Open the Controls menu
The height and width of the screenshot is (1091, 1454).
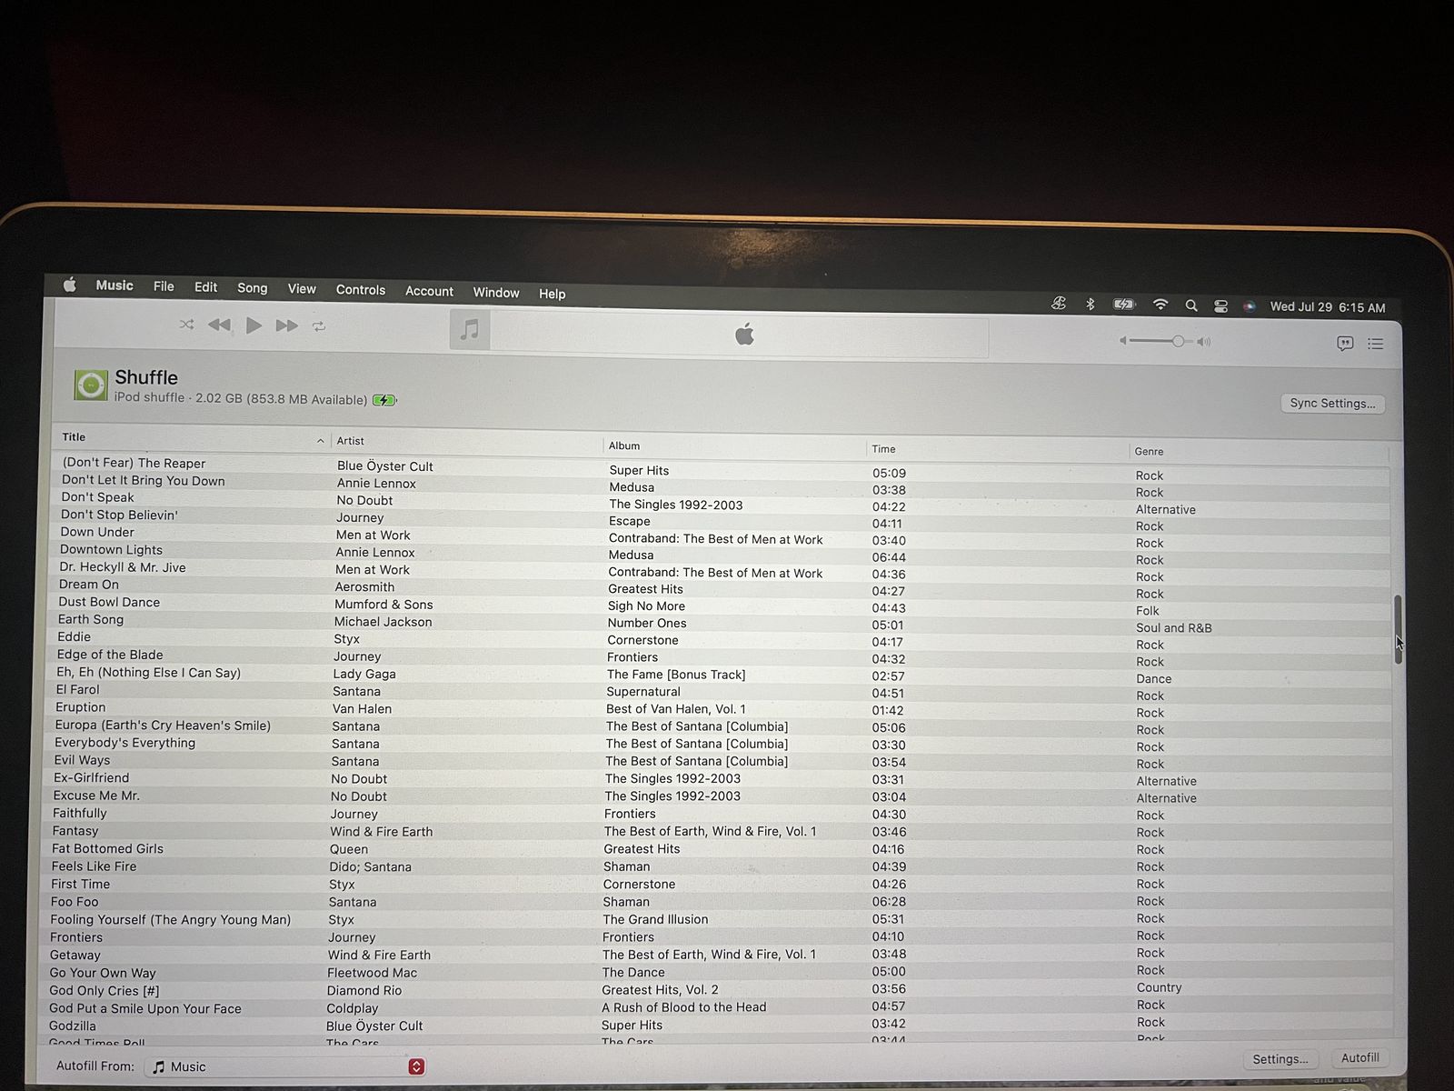point(361,290)
